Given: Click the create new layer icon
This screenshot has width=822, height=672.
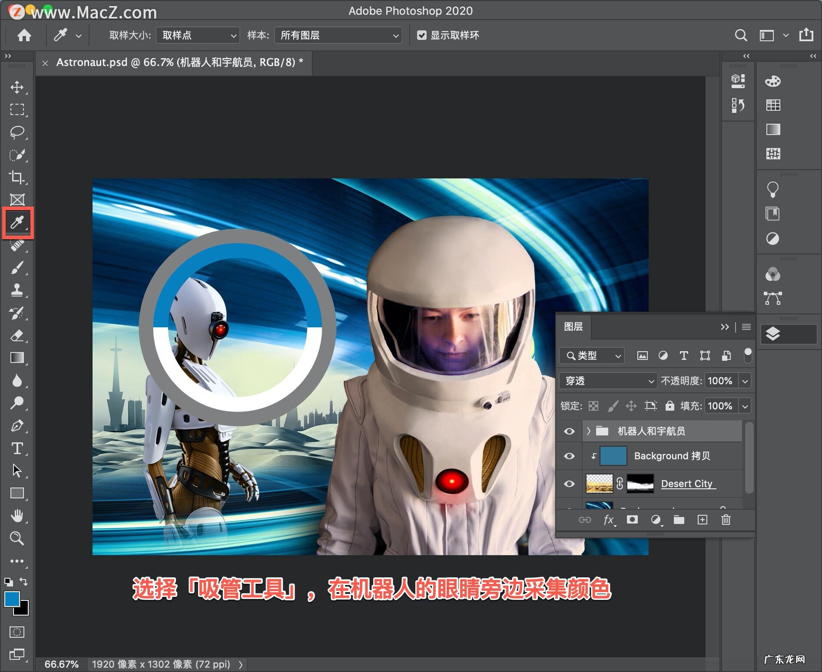Looking at the screenshot, I should click(x=702, y=520).
